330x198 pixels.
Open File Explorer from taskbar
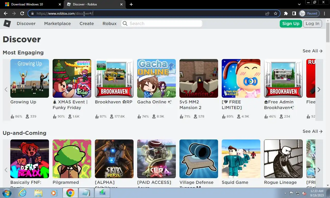tap(38, 193)
